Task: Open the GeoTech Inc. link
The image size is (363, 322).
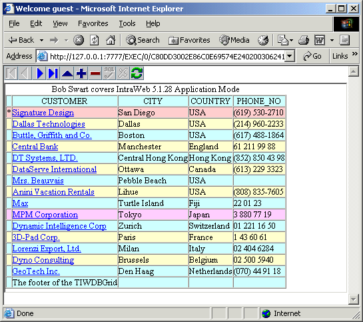Action: click(x=36, y=271)
